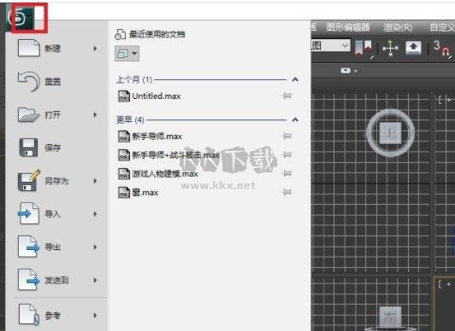455x331 pixels.
Task: Click the max file icon beside 窗.max
Action: pyautogui.click(x=124, y=193)
